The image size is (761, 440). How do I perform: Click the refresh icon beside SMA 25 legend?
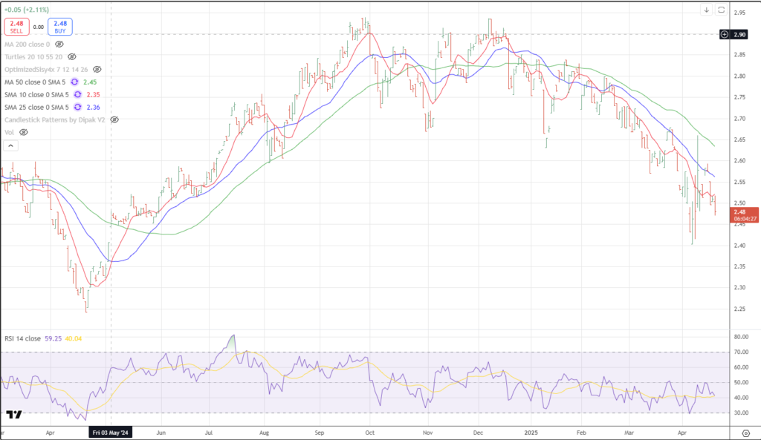(77, 107)
